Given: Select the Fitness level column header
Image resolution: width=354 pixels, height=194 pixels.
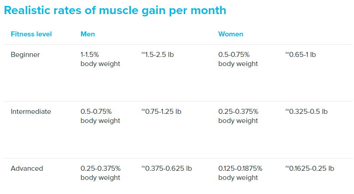Looking at the screenshot, I should pos(31,34).
